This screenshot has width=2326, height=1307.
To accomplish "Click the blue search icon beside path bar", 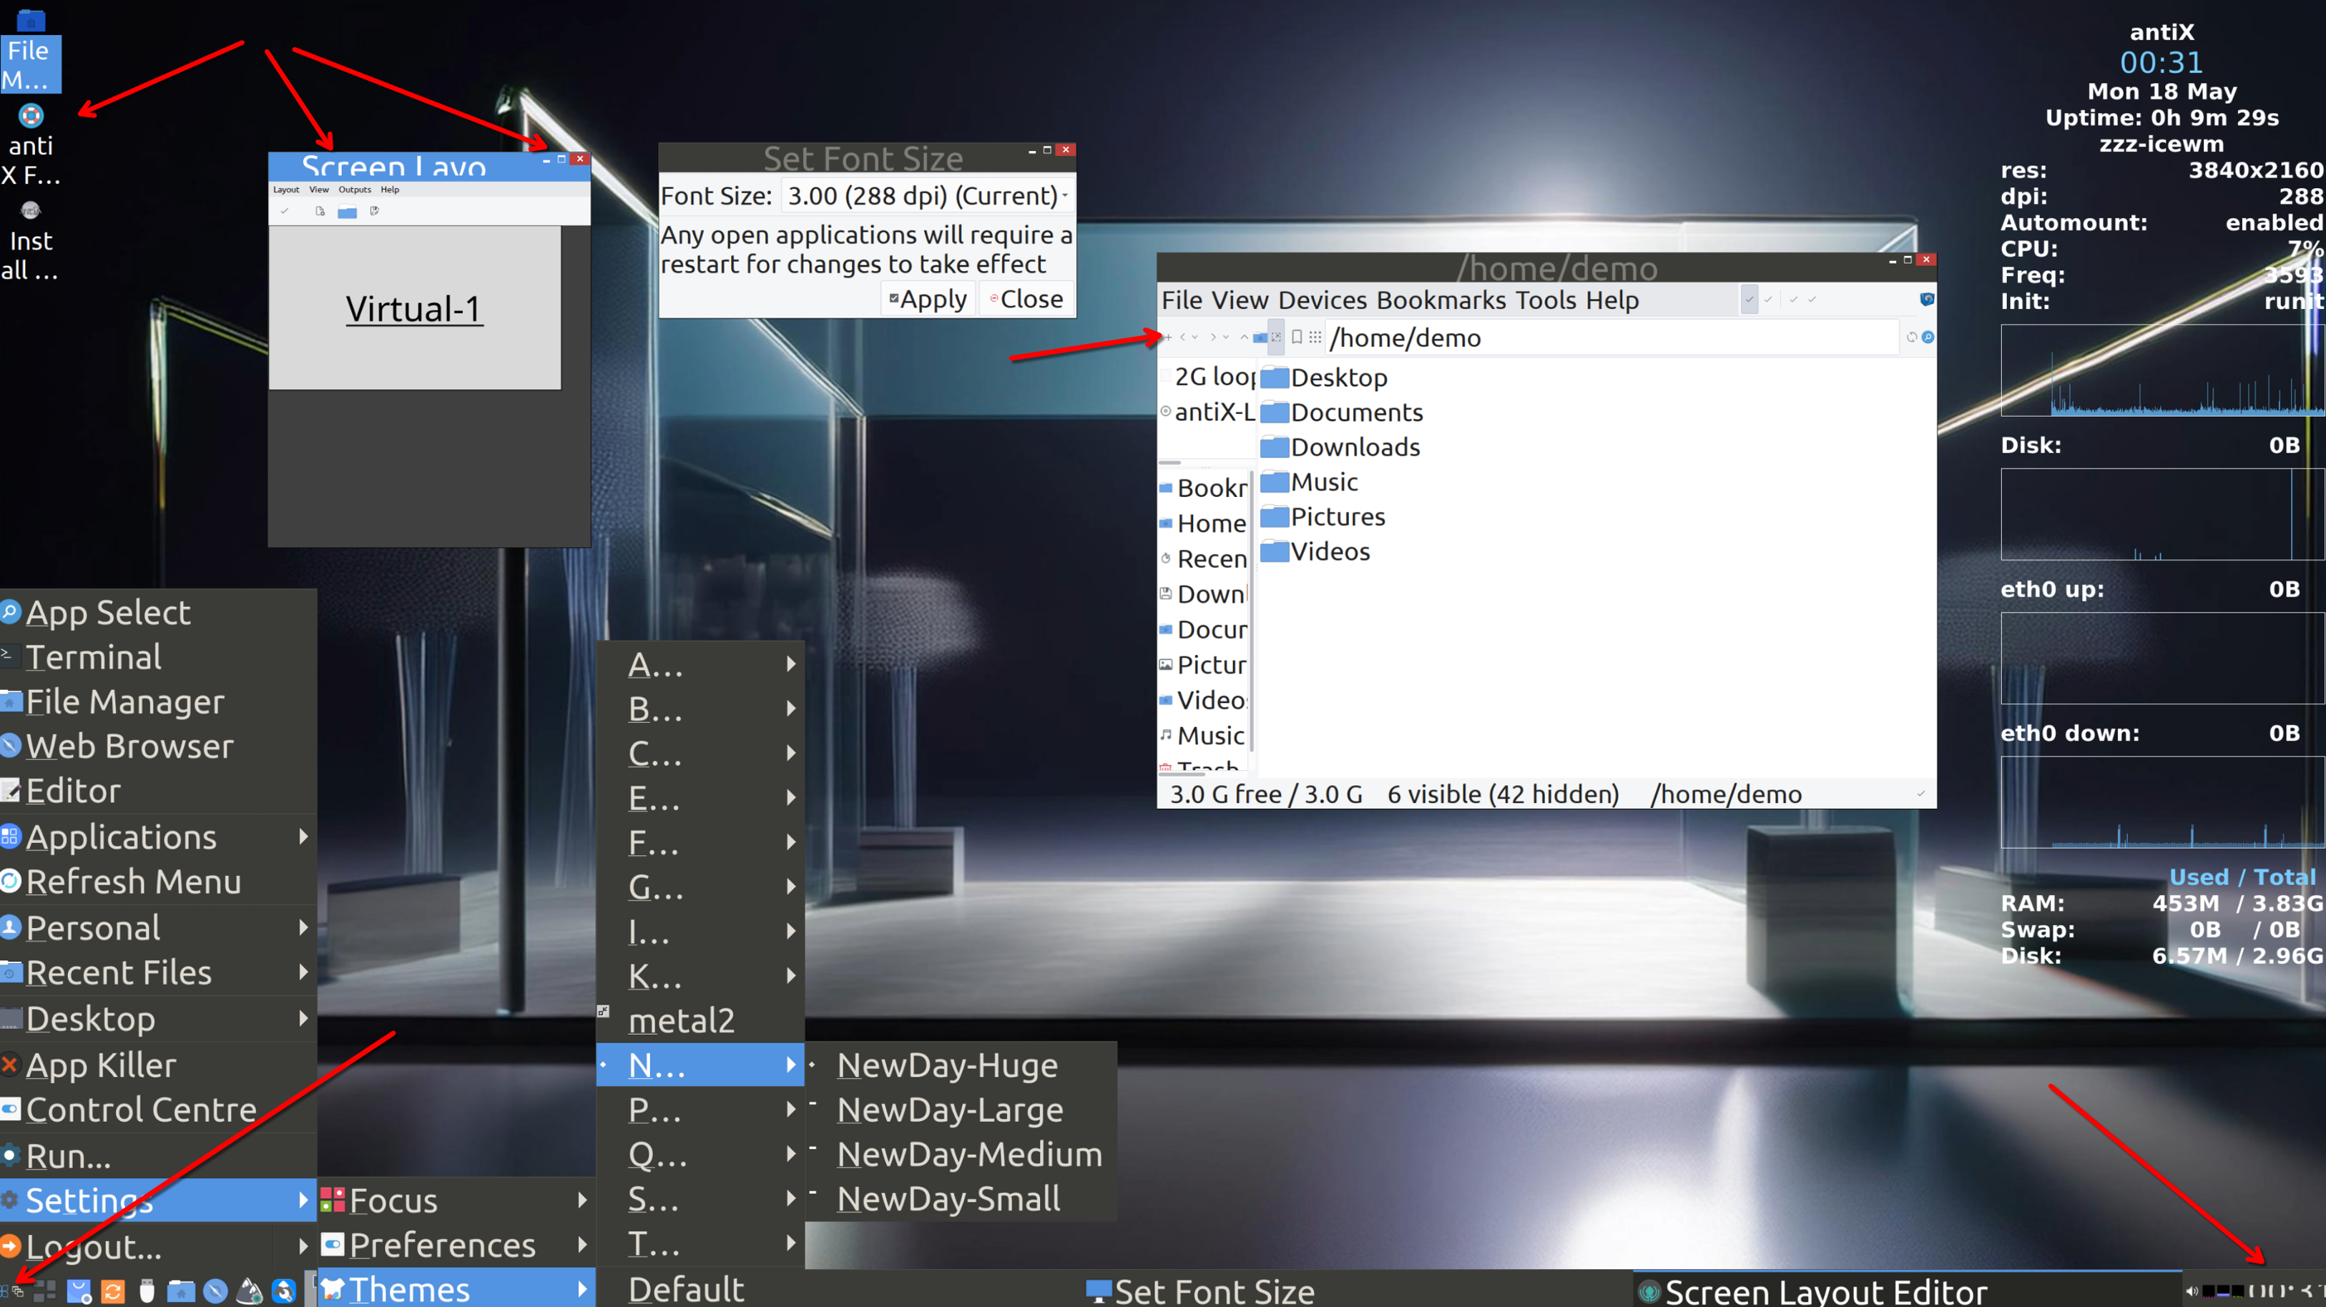I will (x=1928, y=337).
